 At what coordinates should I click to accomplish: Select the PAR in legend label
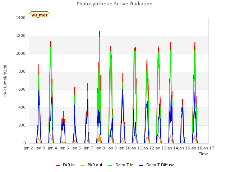[x=69, y=165]
